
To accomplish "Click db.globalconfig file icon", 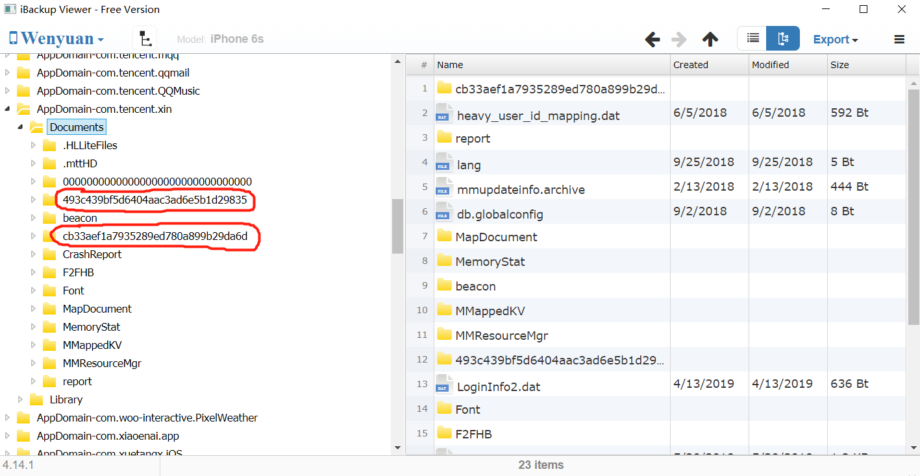I will pyautogui.click(x=444, y=211).
